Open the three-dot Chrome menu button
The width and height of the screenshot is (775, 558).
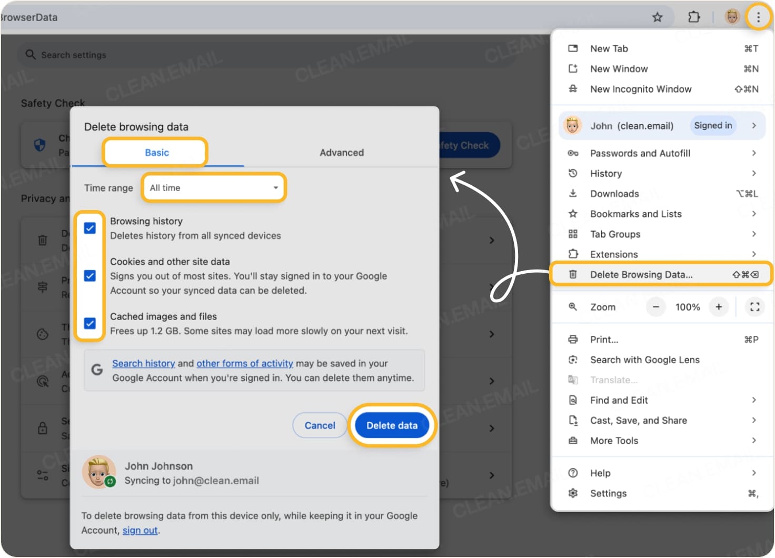point(759,16)
